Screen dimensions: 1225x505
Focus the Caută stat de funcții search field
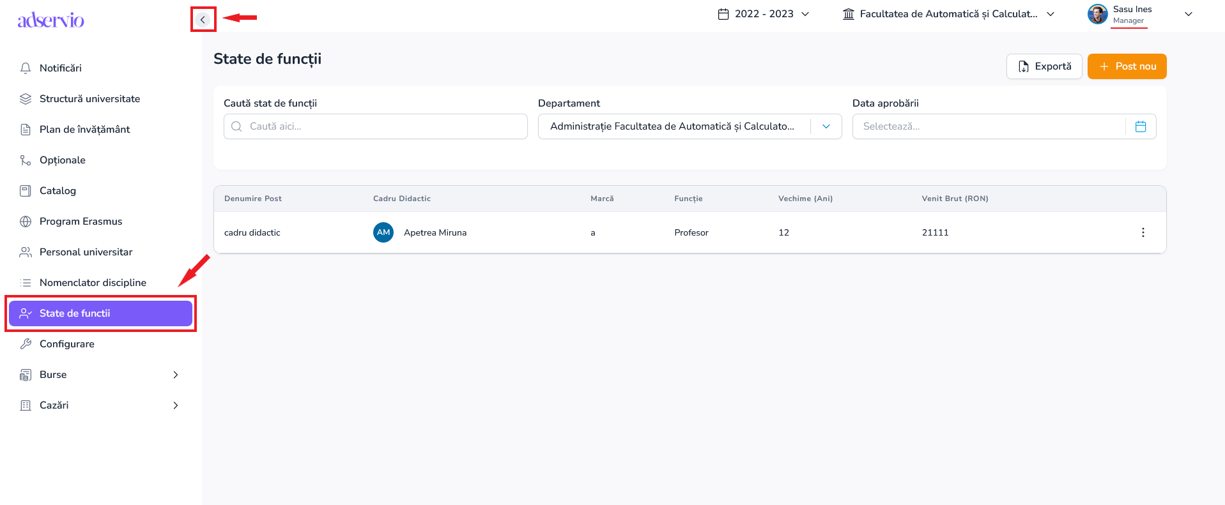pyautogui.click(x=376, y=126)
